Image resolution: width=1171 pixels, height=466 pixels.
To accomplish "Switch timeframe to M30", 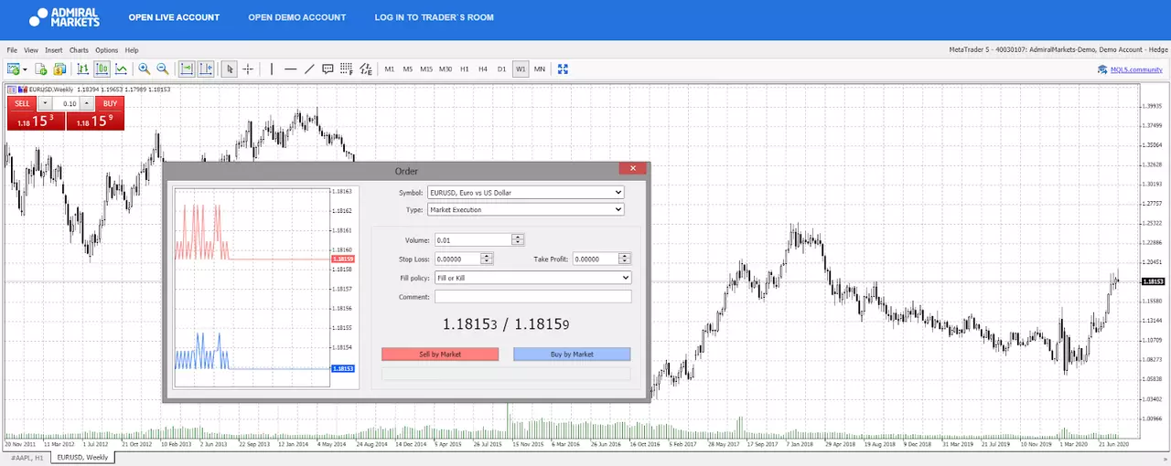I will click(x=446, y=69).
